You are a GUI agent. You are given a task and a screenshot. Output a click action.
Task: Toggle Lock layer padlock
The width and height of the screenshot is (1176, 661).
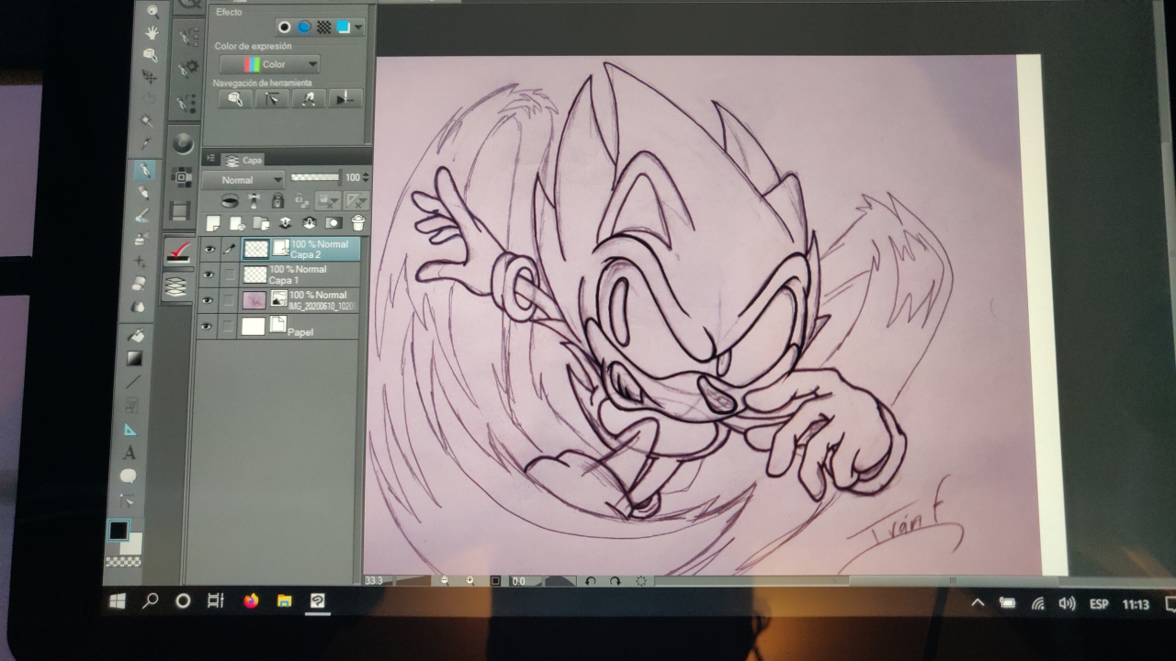coord(278,200)
